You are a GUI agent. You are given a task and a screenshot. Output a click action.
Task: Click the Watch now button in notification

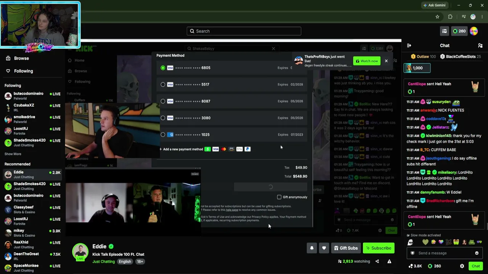click(x=367, y=61)
